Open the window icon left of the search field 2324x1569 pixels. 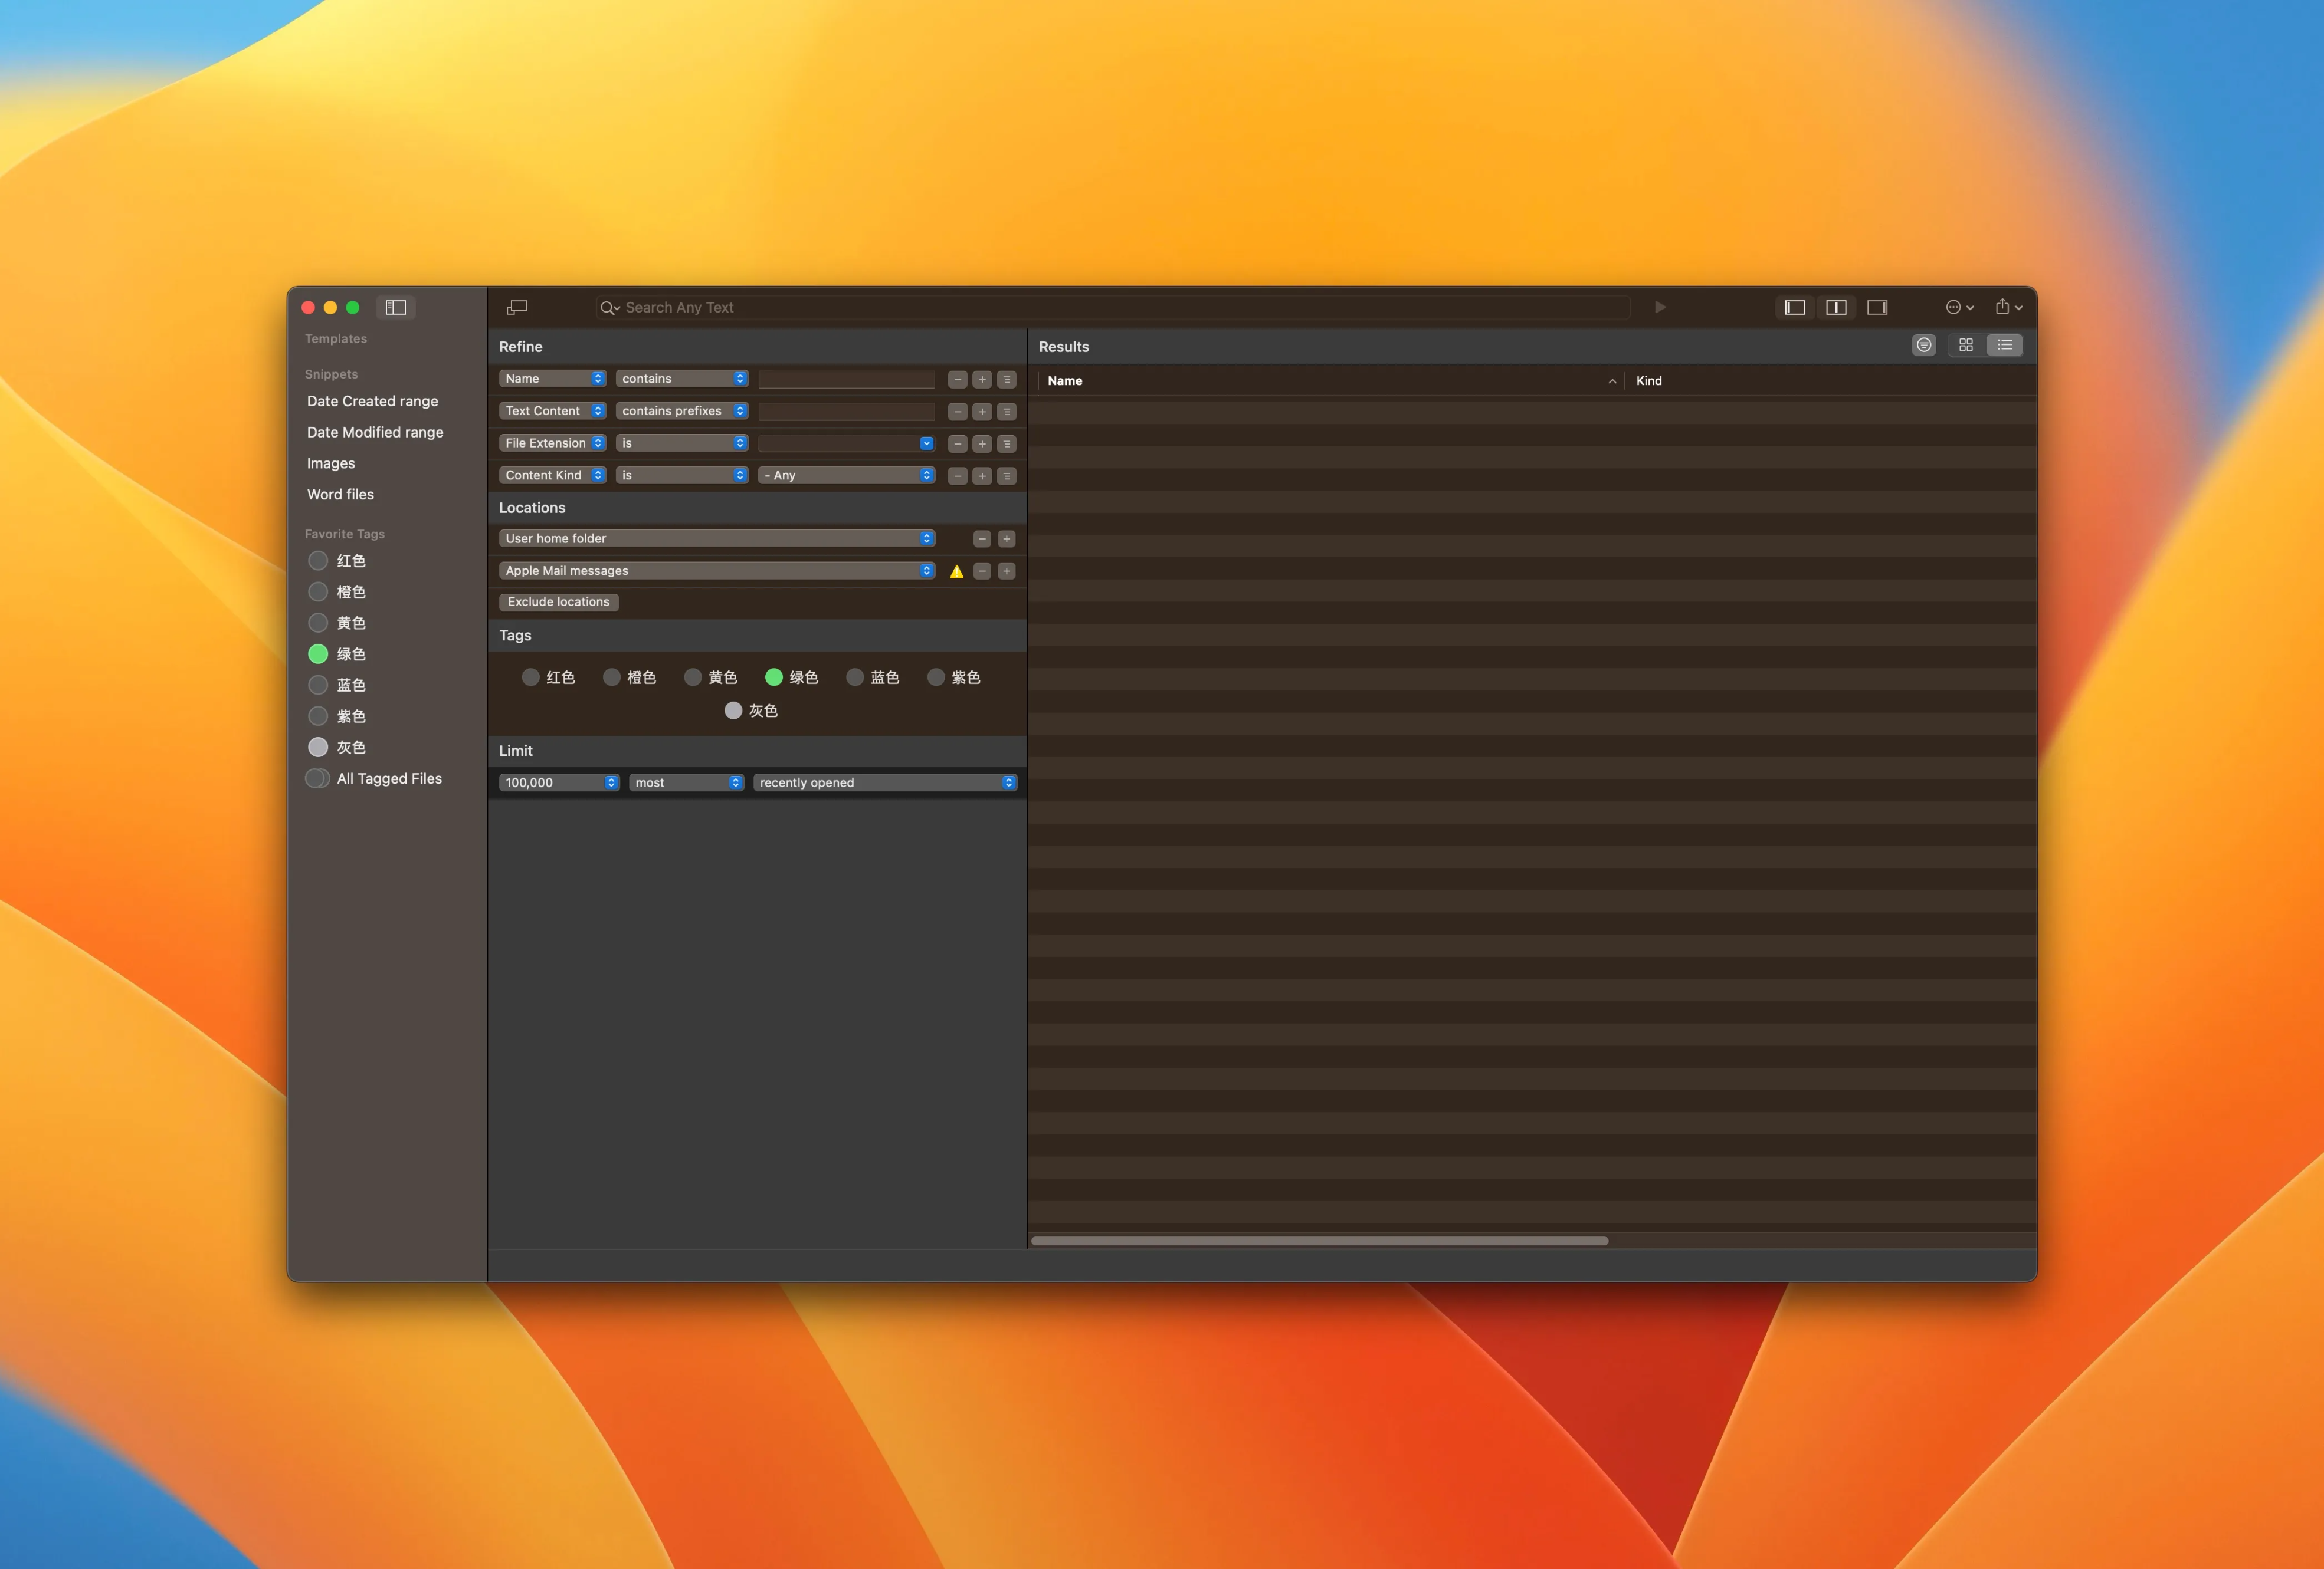[x=517, y=307]
